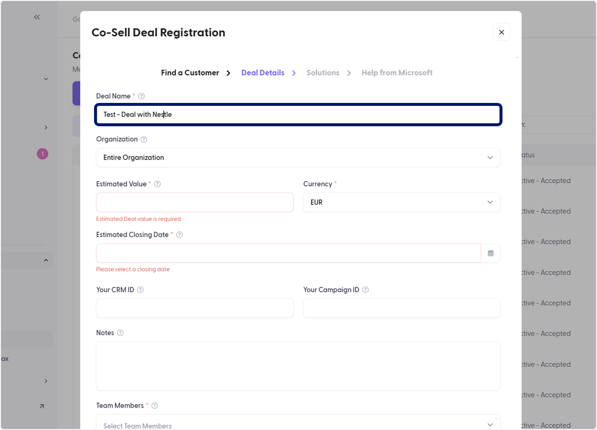This screenshot has width=597, height=430.
Task: Focus the Estimated Value input field
Action: pos(195,202)
